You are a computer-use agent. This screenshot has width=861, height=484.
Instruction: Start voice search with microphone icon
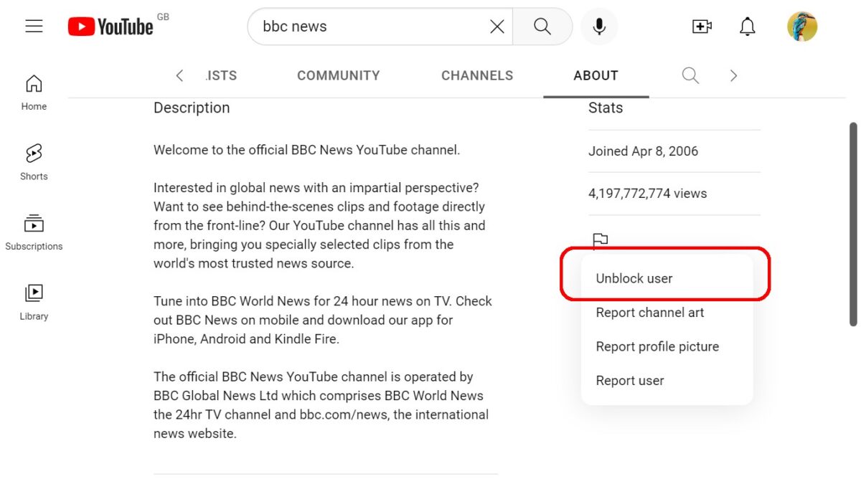(599, 27)
